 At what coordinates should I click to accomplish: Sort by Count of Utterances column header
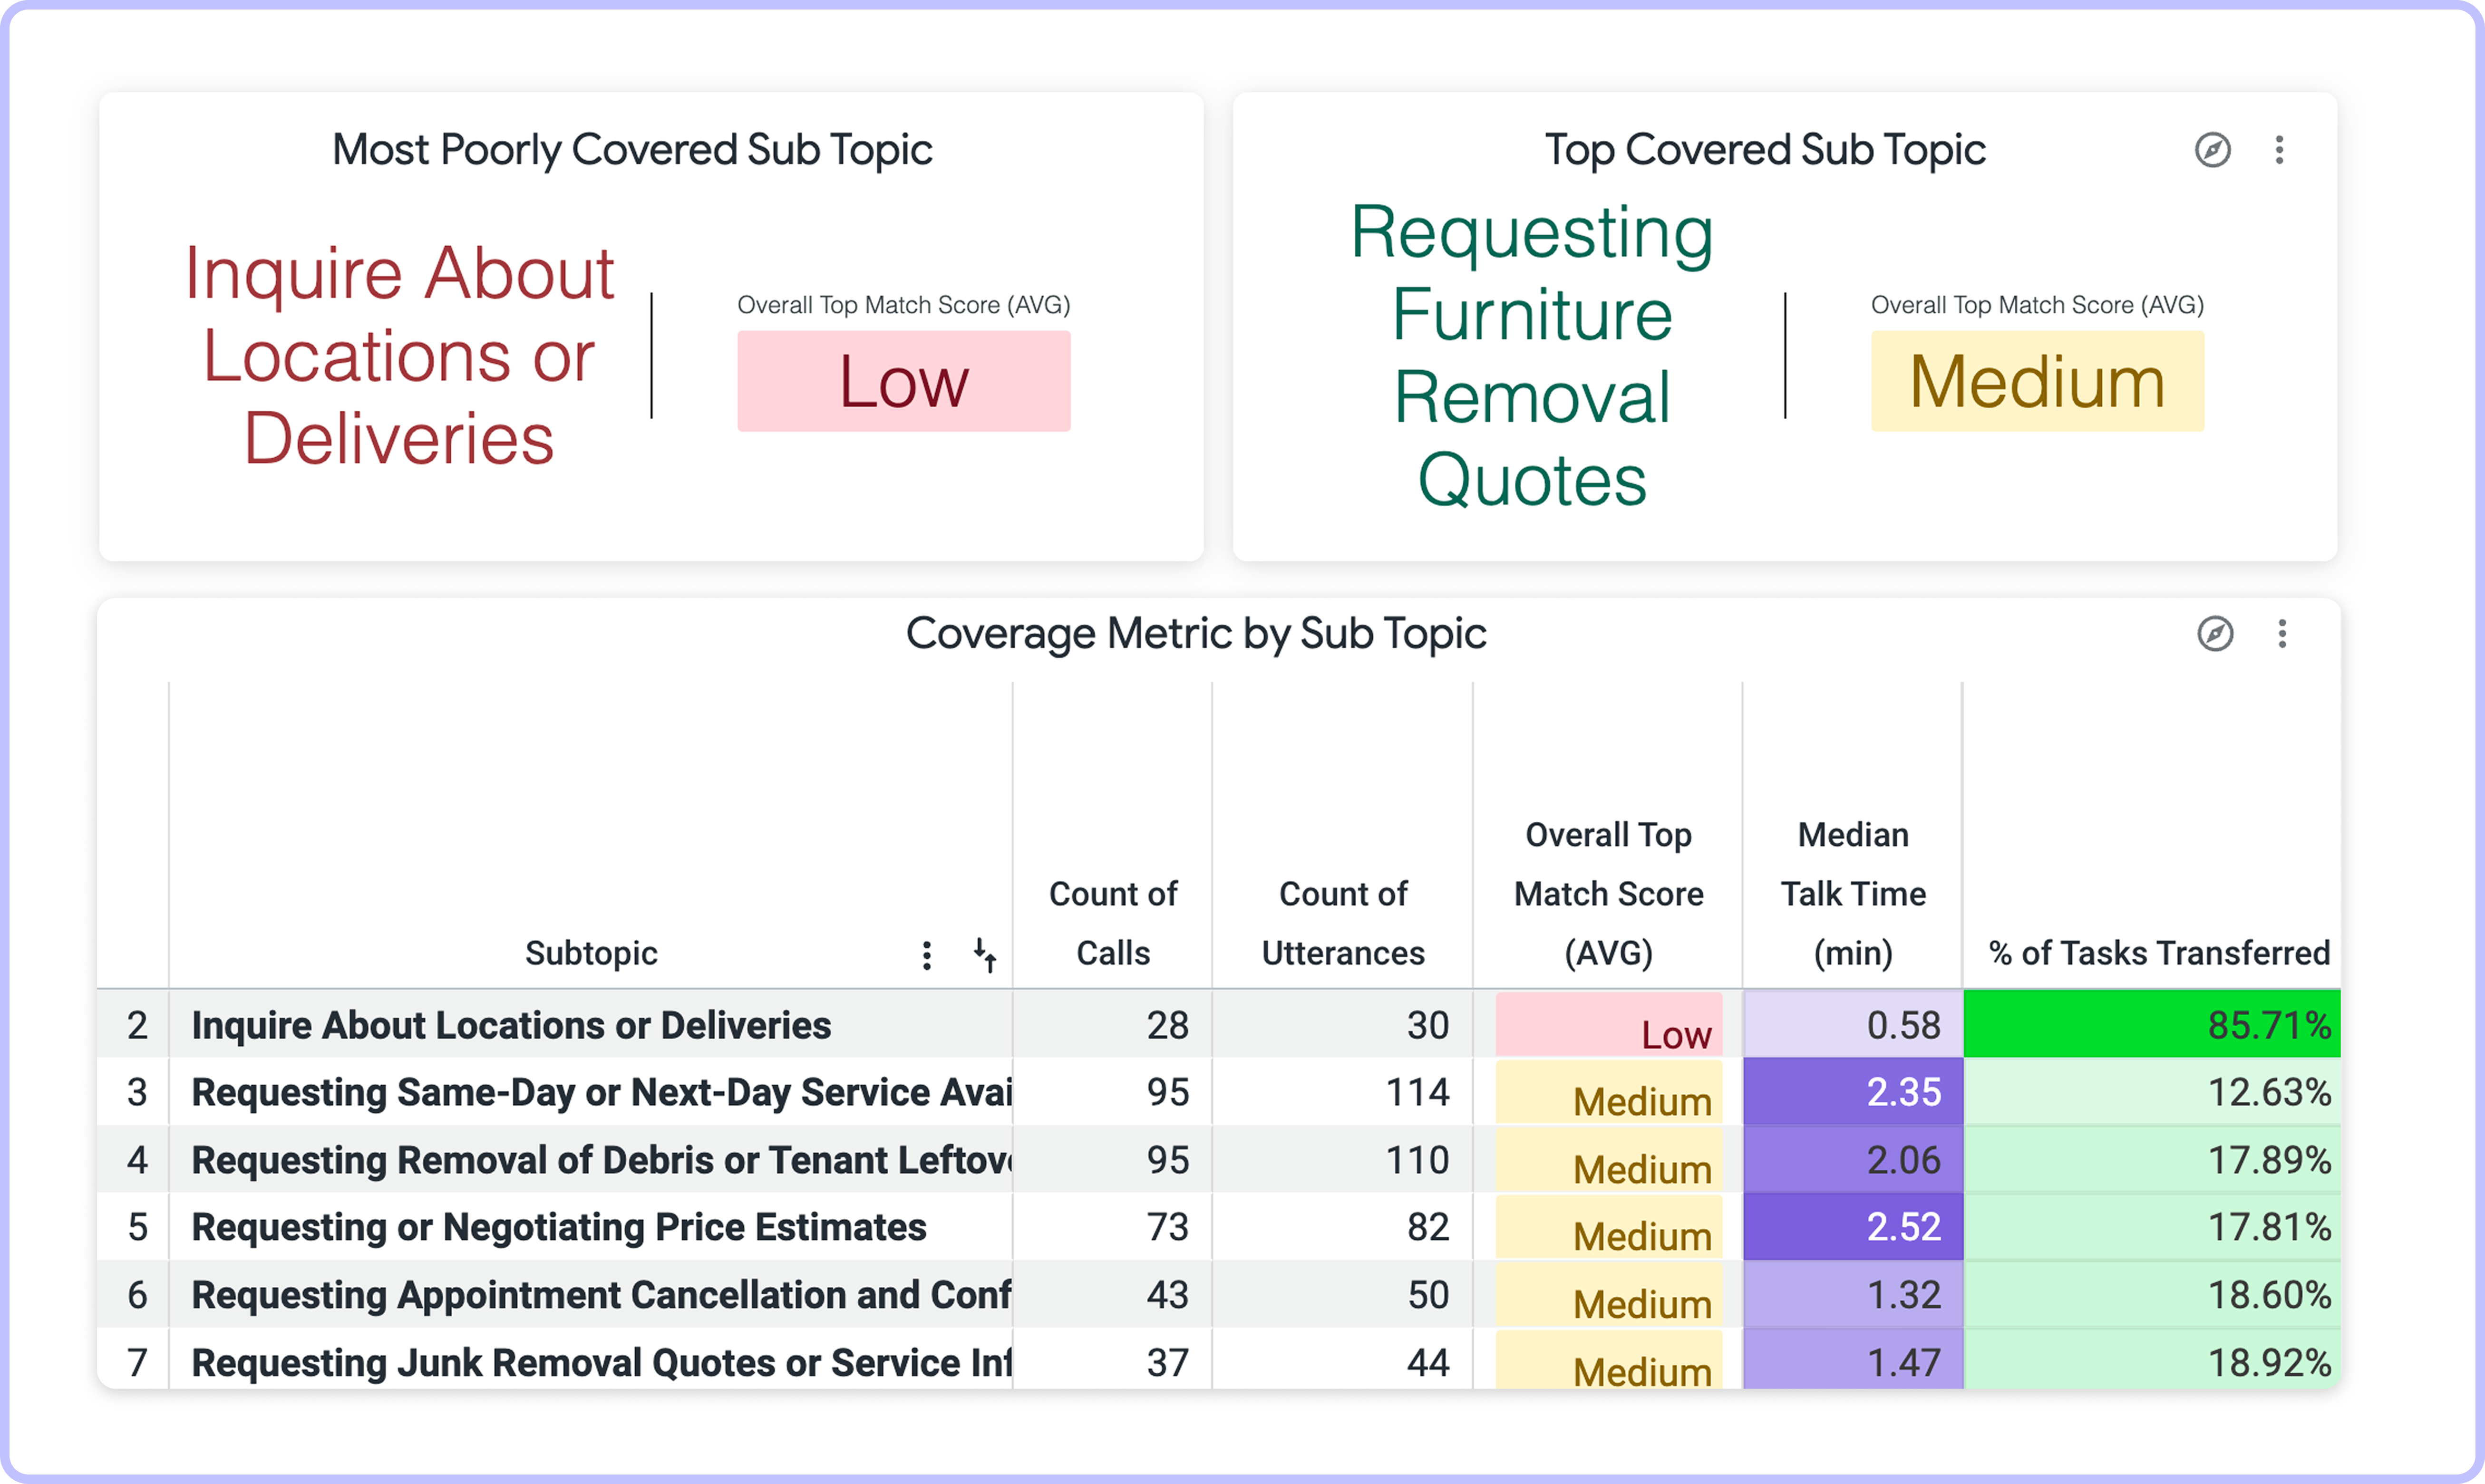tap(1342, 922)
